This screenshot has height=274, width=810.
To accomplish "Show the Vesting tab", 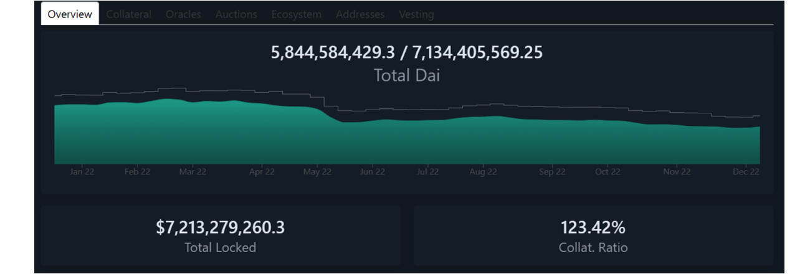I will click(x=416, y=14).
